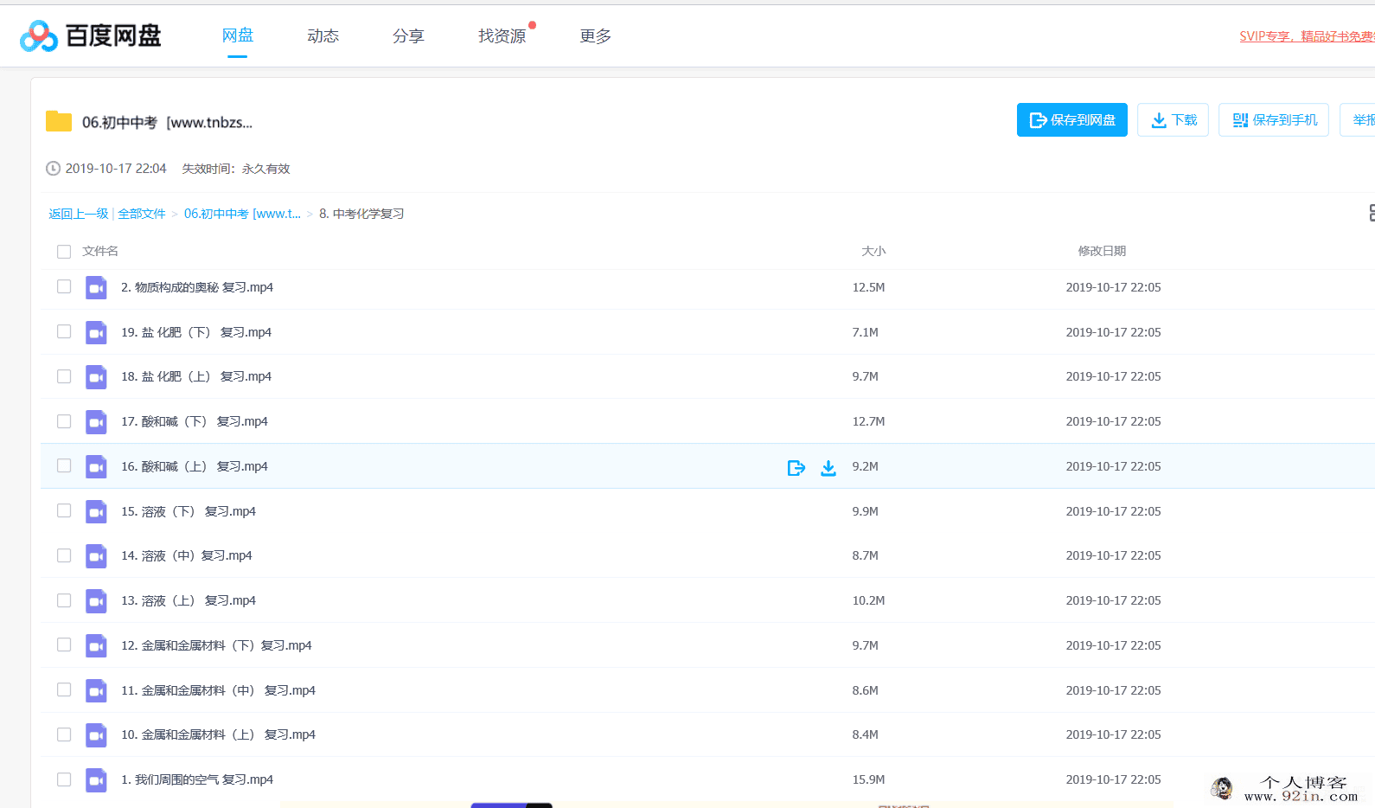Sort files by 修改日期 column header
1375x808 pixels.
(1102, 251)
